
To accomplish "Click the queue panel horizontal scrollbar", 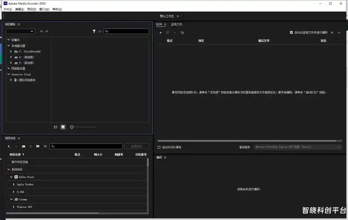I will tap(247, 141).
